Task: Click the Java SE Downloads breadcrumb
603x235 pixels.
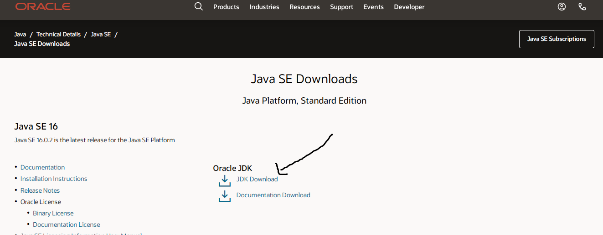Action: click(42, 44)
